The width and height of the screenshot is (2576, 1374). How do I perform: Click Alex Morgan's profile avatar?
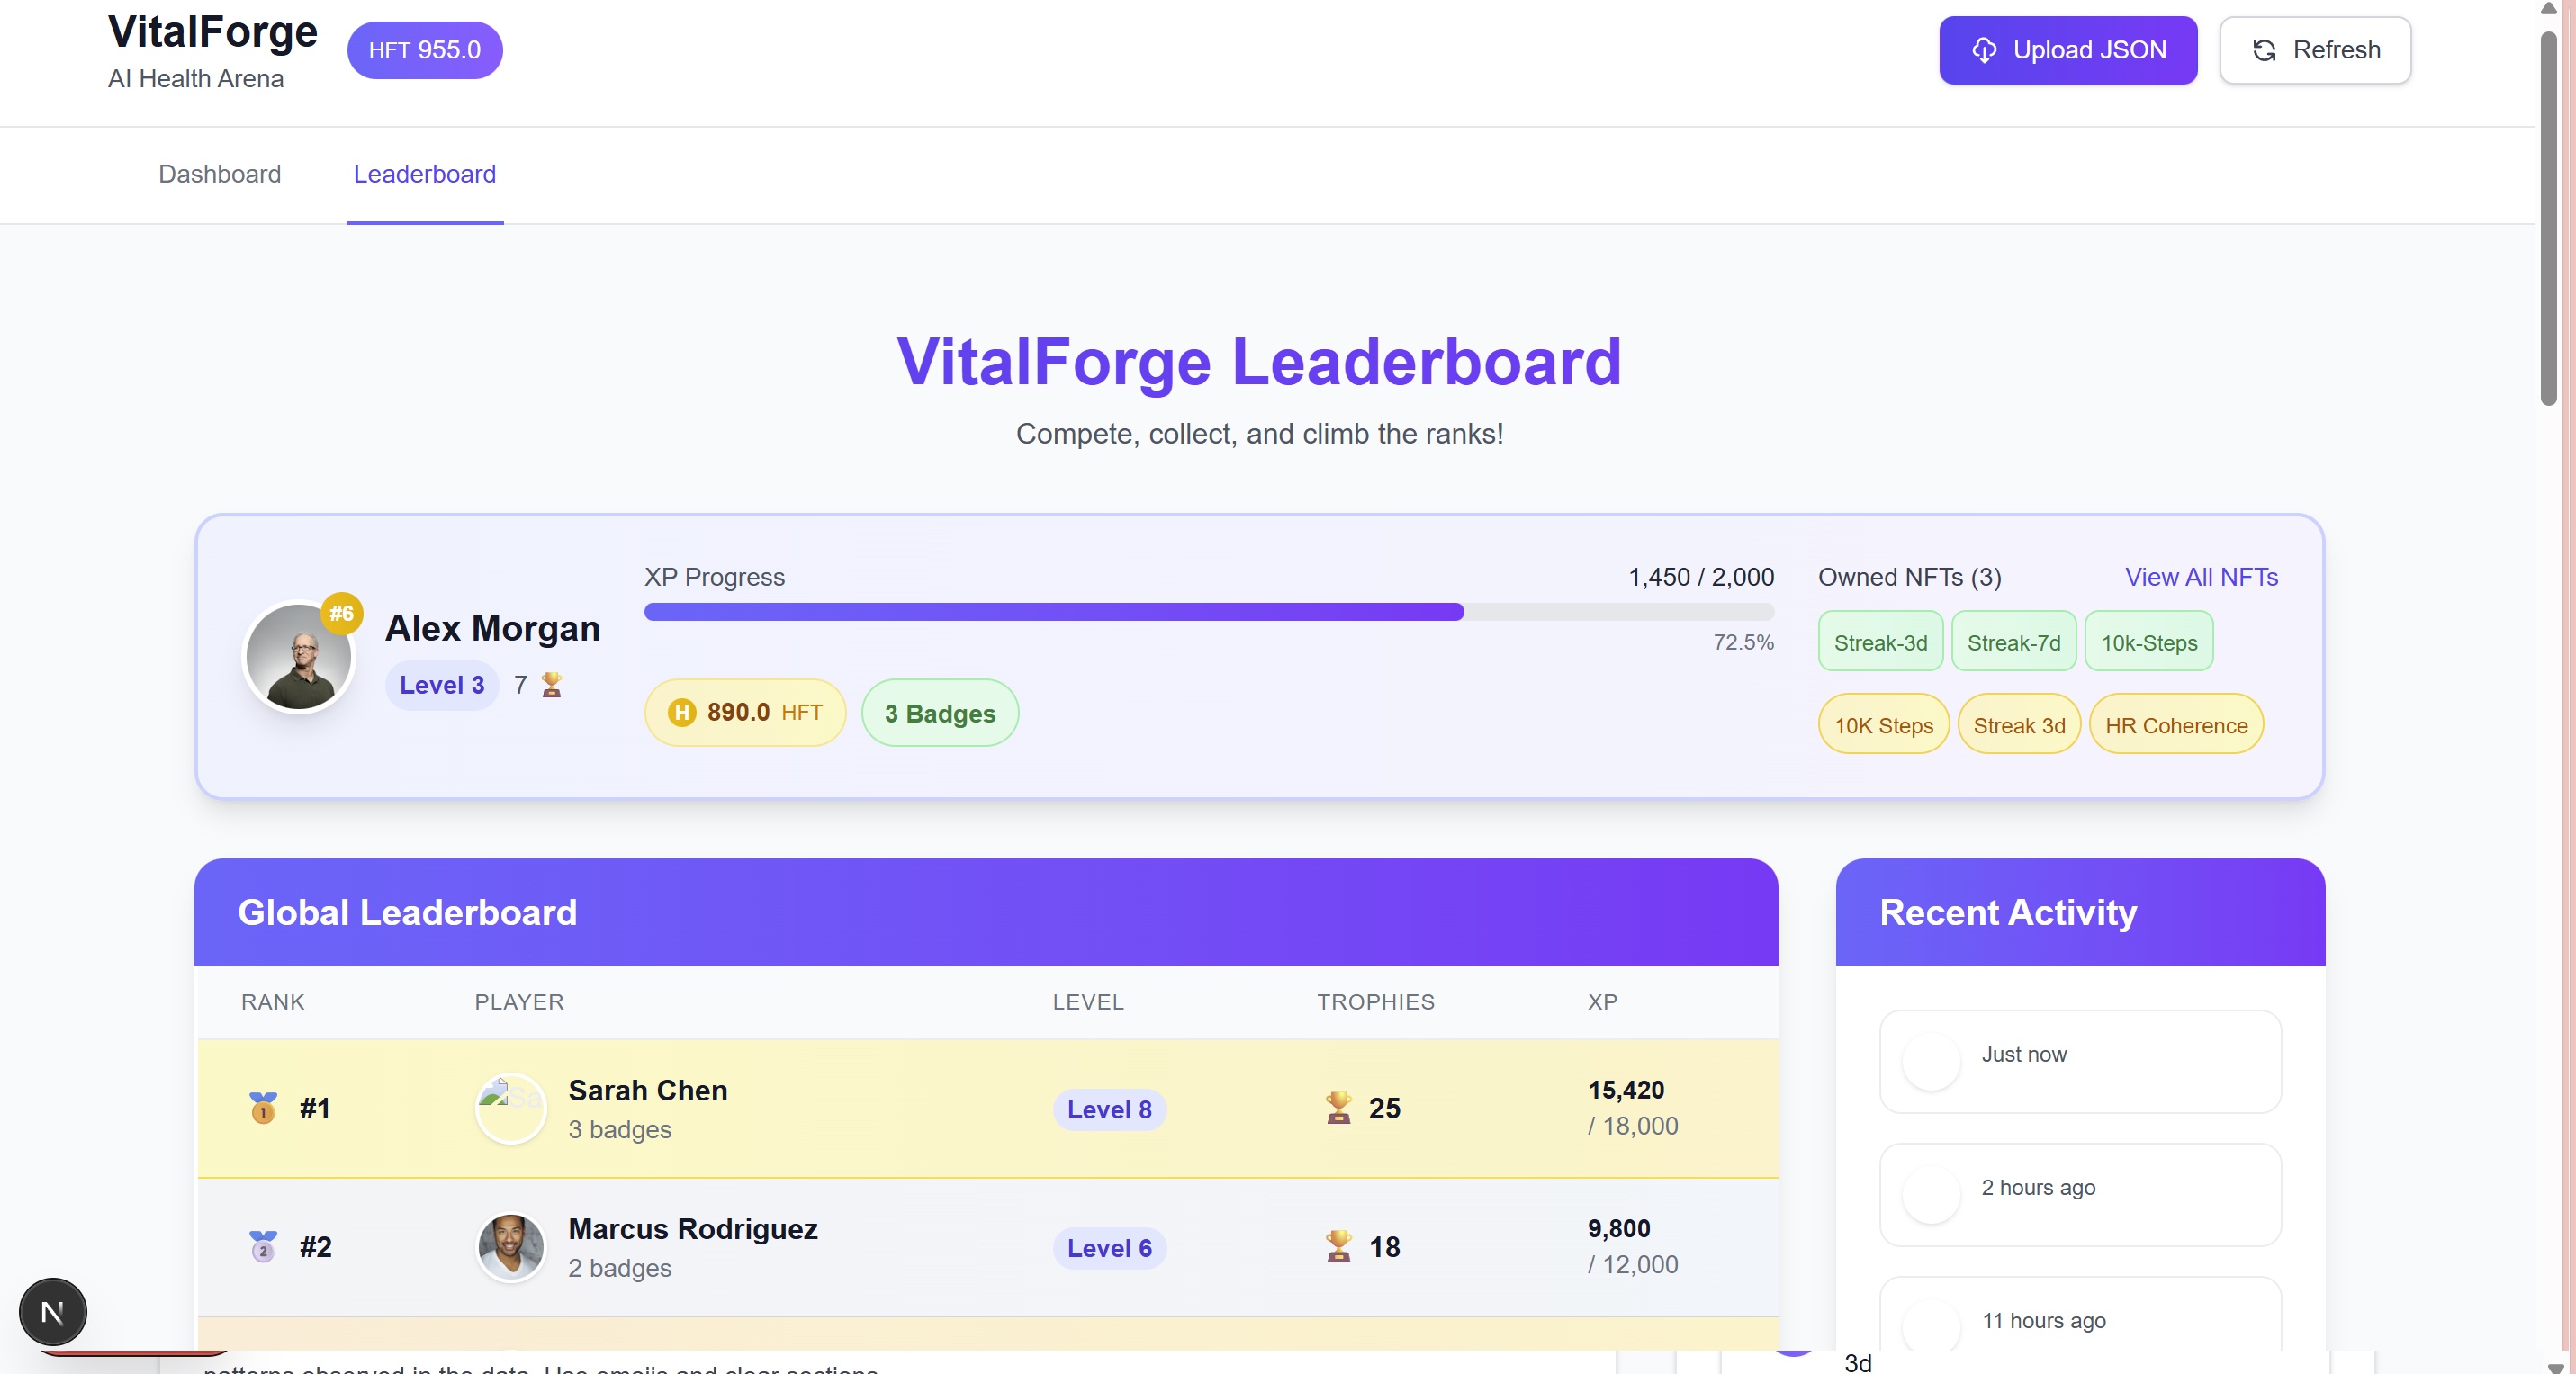[299, 658]
